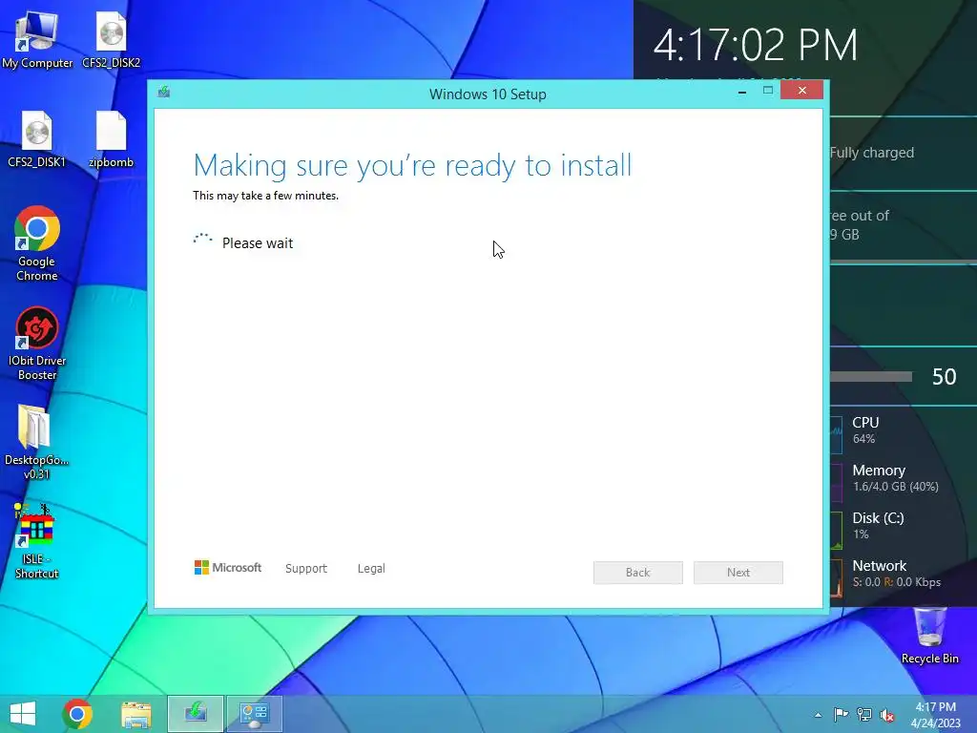
Task: Select the CFS2_DISK1 disc image icon
Action: click(x=37, y=139)
